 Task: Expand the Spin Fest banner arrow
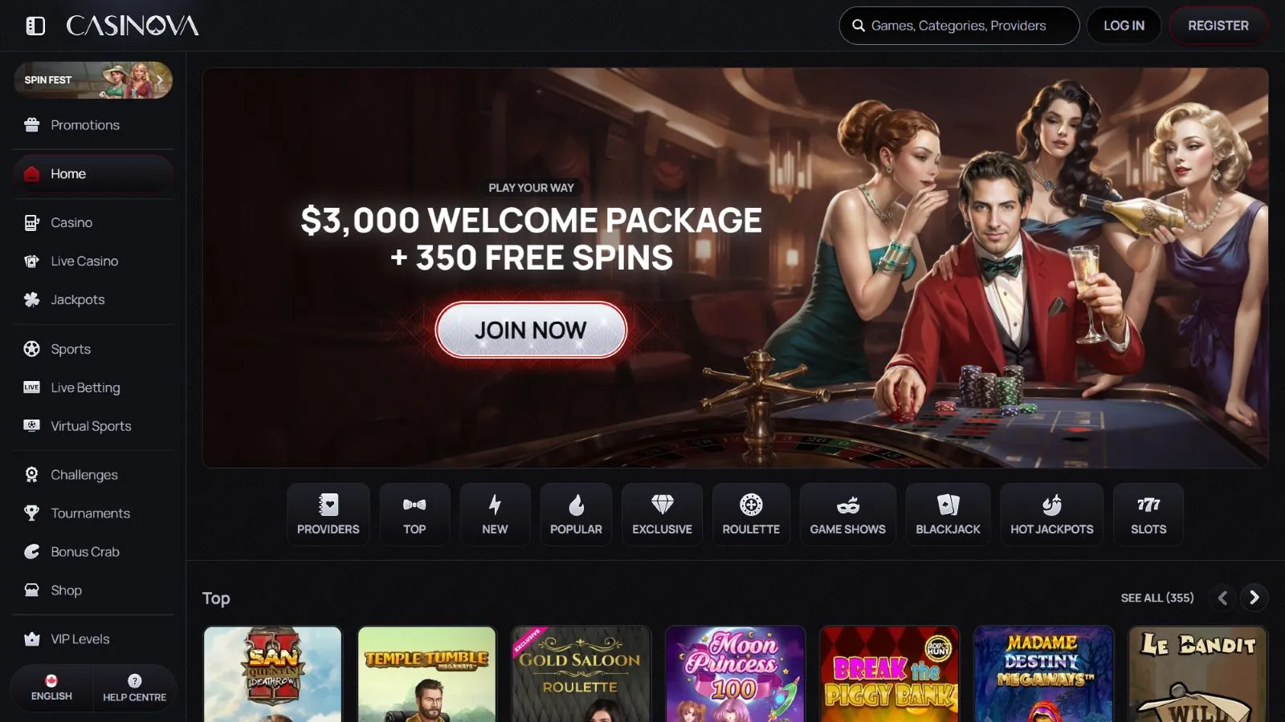point(160,79)
